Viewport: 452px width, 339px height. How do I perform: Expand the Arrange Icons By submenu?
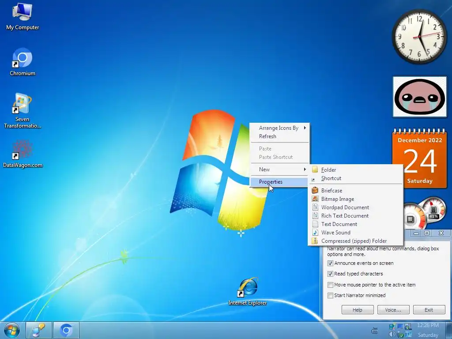[279, 128]
